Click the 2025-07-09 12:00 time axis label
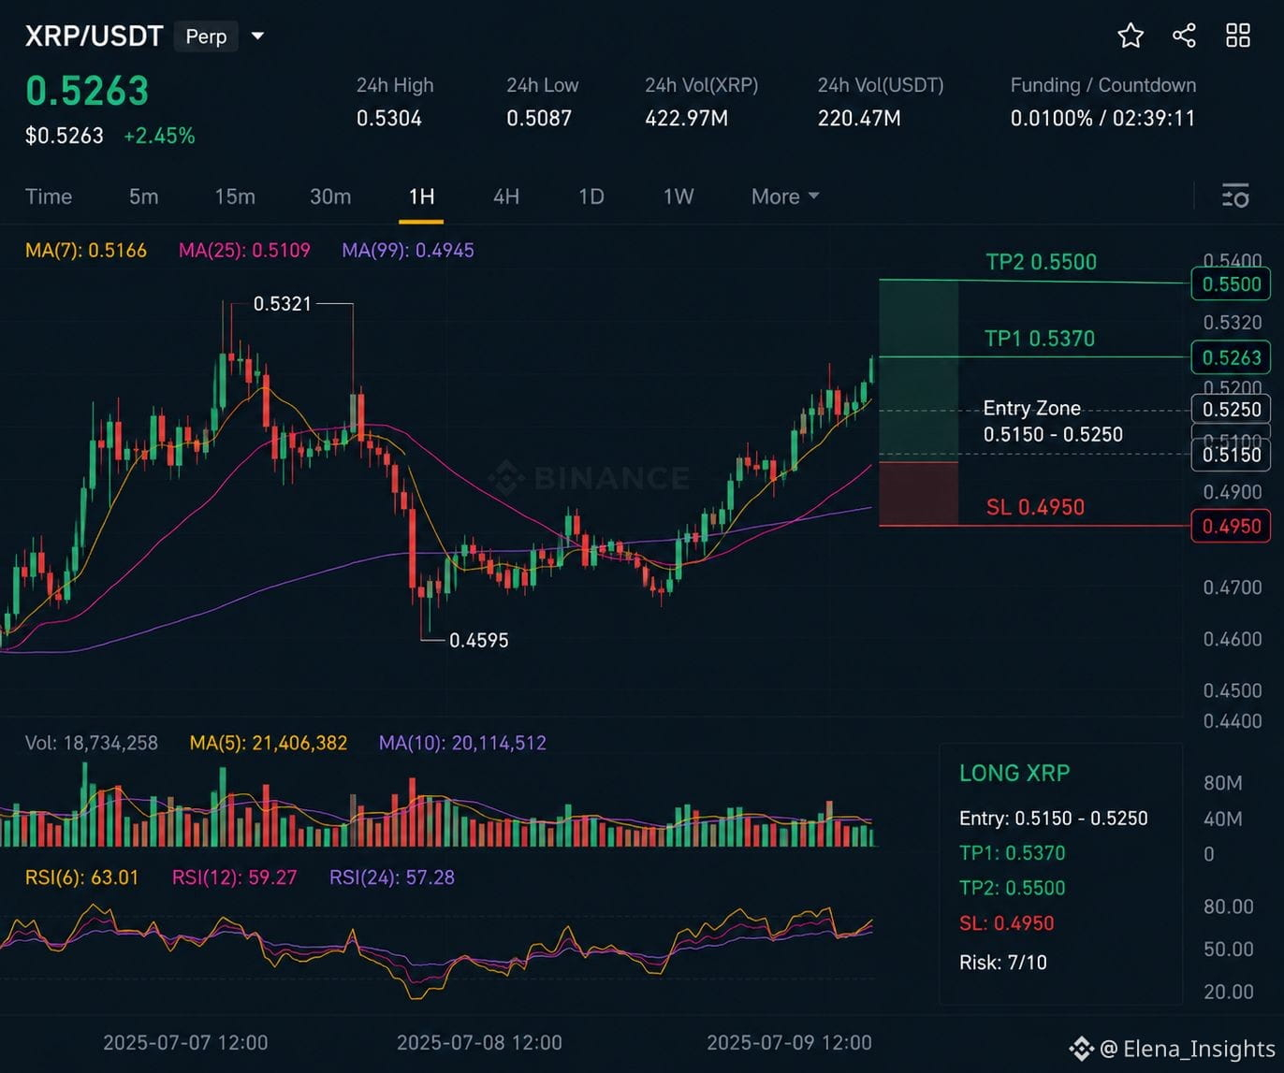This screenshot has height=1073, width=1284. 789,1042
